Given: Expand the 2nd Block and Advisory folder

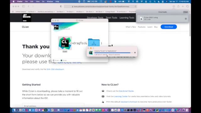Looking at the screenshot, I should click(46, 12).
